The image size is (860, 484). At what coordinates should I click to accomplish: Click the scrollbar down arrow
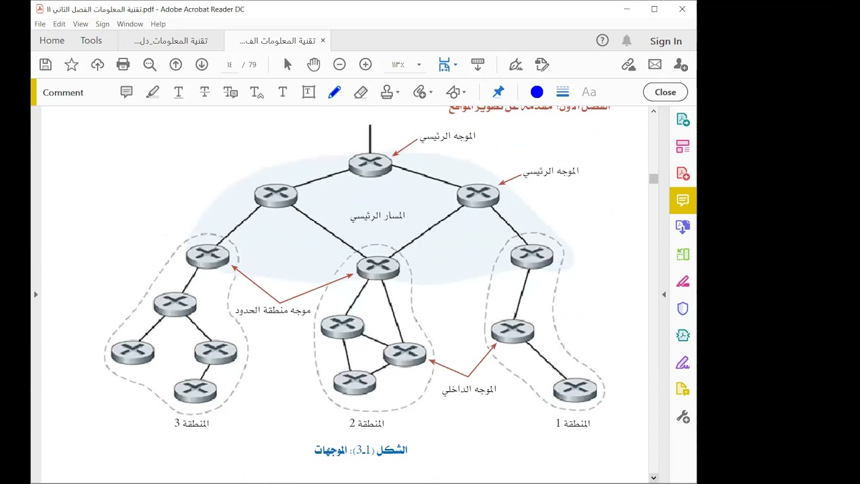pos(653,477)
